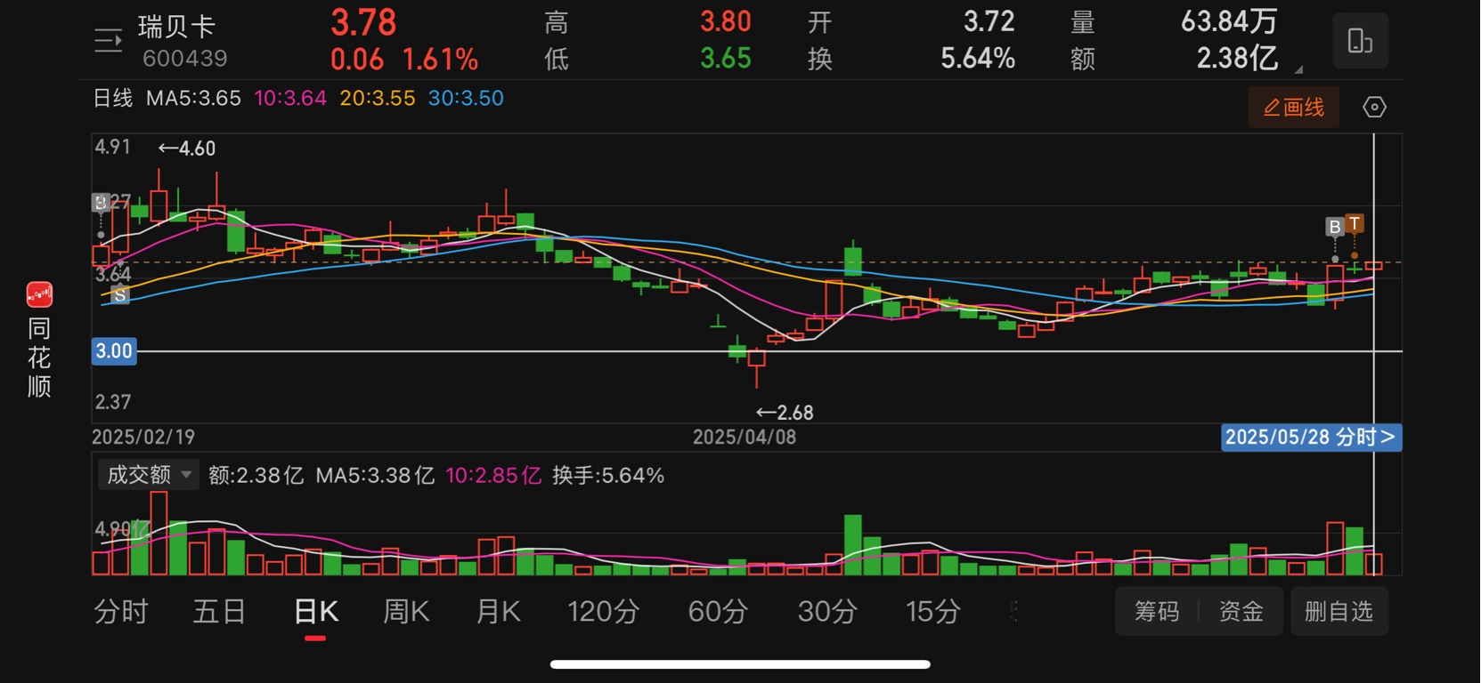This screenshot has height=683, width=1481.
Task: Switch to 分时 tab
Action: [x=121, y=612]
